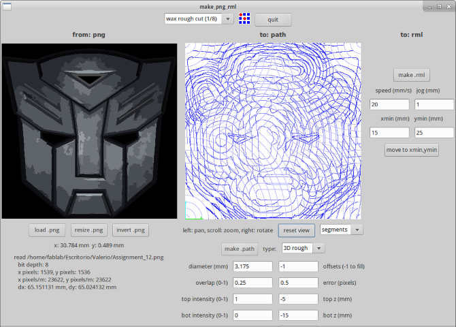This screenshot has width=456, height=327.
Task: Open the window menu icon in title bar
Action: tap(7, 6)
